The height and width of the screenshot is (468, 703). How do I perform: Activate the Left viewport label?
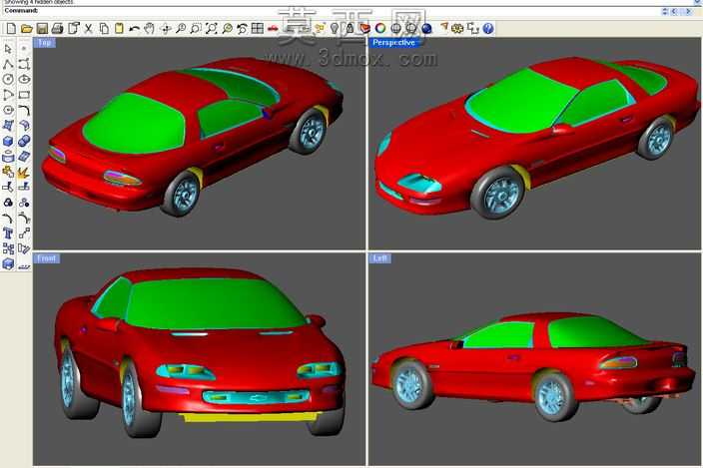tap(380, 258)
